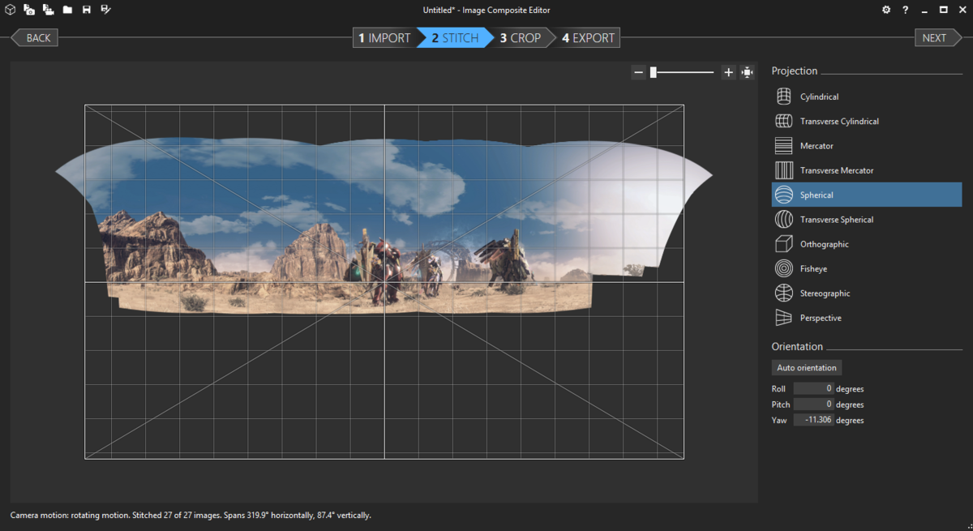Click the Roll degrees input field
973x531 pixels.
point(814,388)
